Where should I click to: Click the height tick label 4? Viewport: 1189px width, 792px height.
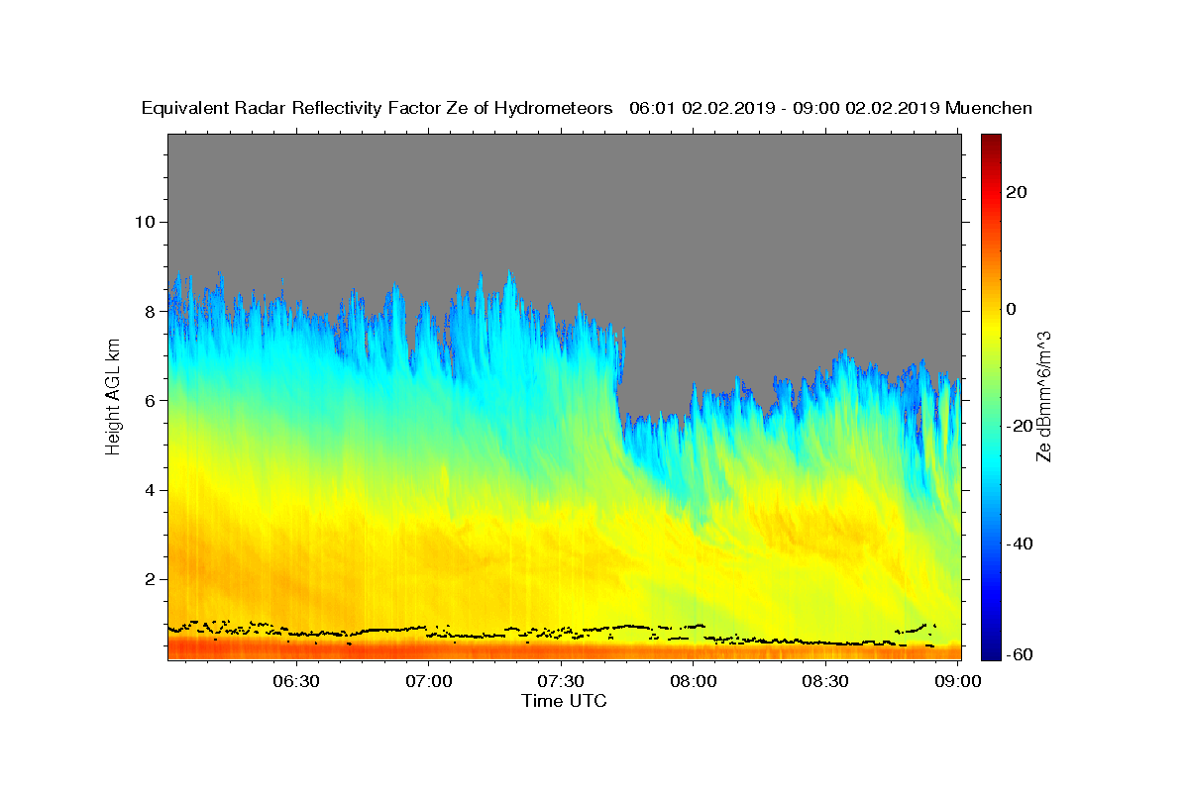150,490
